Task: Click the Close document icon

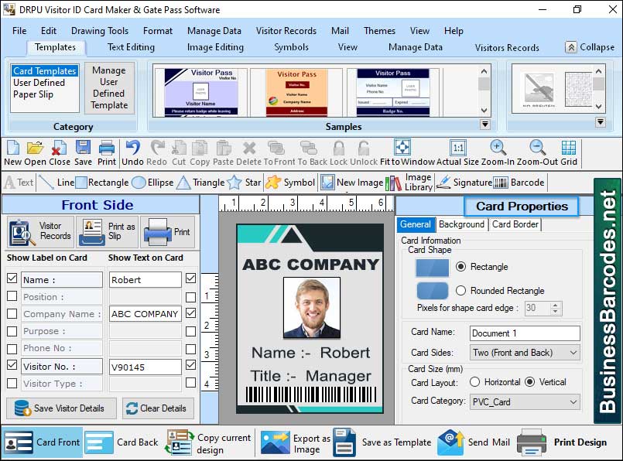Action: tap(60, 153)
